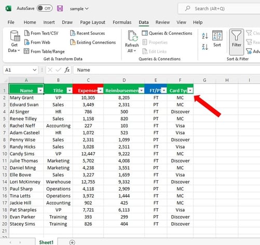Select the column G header

click(x=204, y=80)
